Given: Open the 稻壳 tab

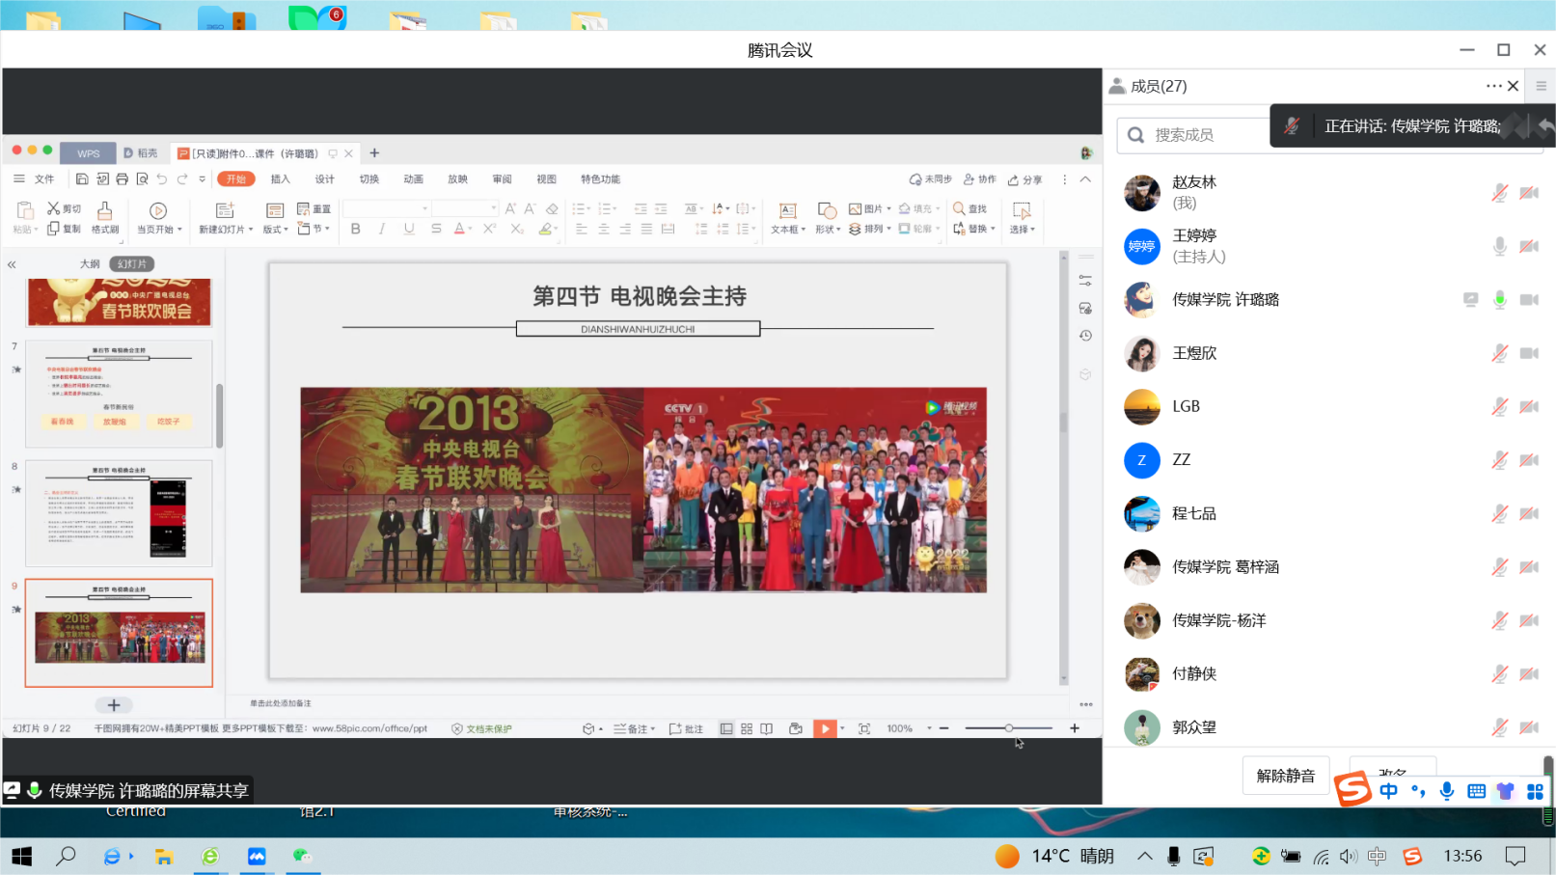Looking at the screenshot, I should point(140,153).
